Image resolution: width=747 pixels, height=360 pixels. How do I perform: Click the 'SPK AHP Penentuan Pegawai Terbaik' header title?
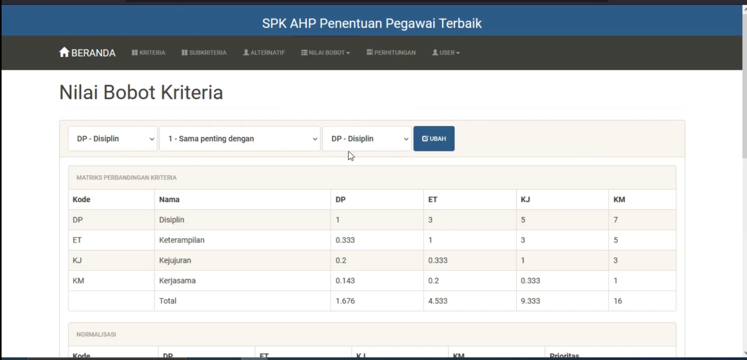coord(372,23)
